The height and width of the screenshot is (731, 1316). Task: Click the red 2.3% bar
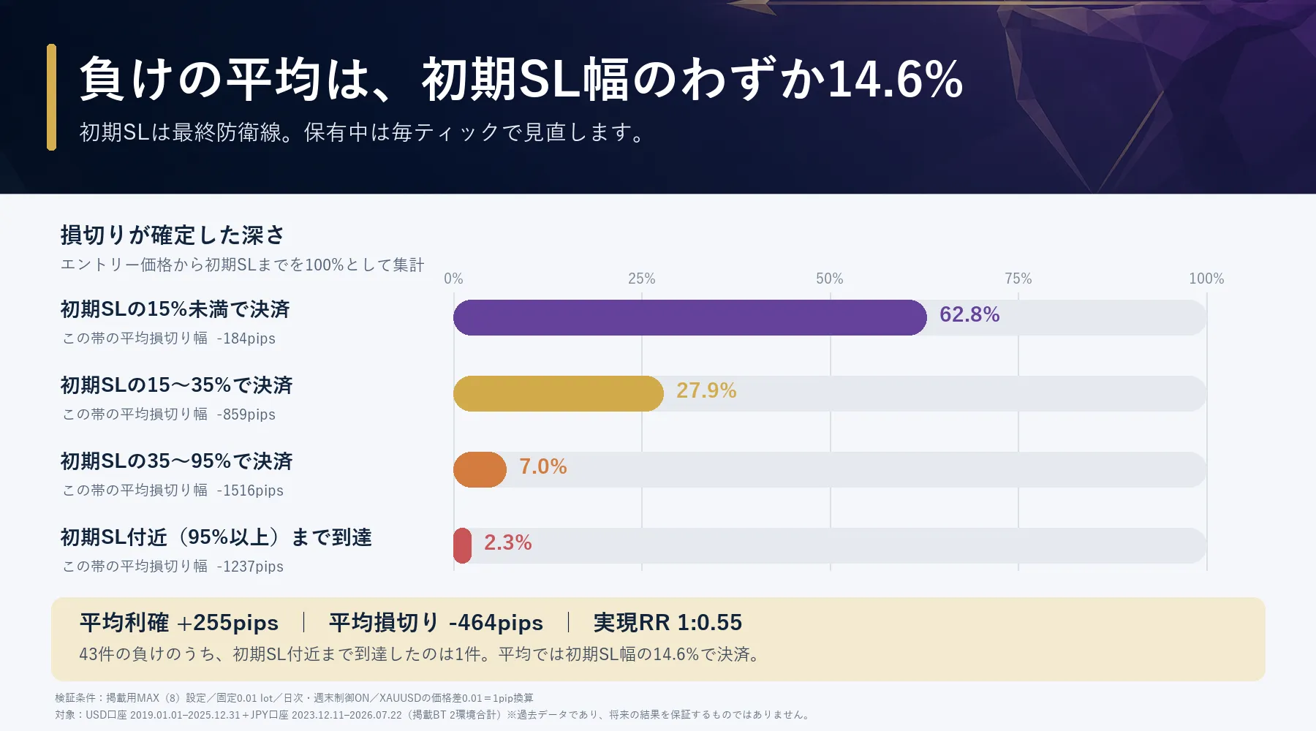[462, 545]
